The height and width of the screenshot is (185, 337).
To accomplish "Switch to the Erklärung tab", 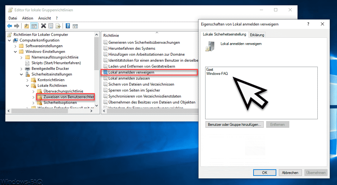I will click(257, 35).
